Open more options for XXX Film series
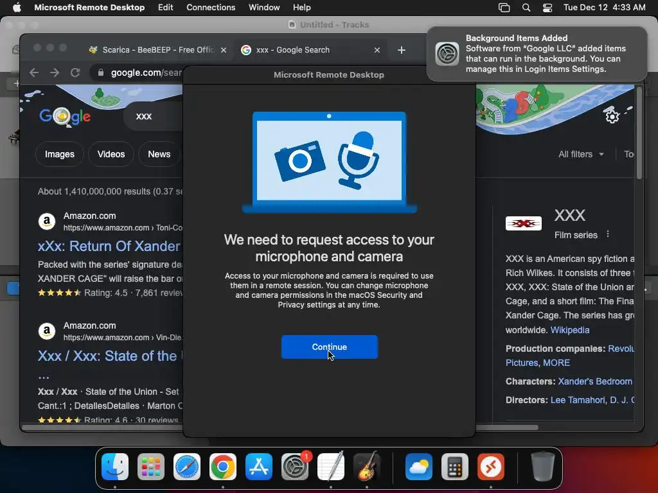Screen dimensions: 658x493 click(608, 234)
